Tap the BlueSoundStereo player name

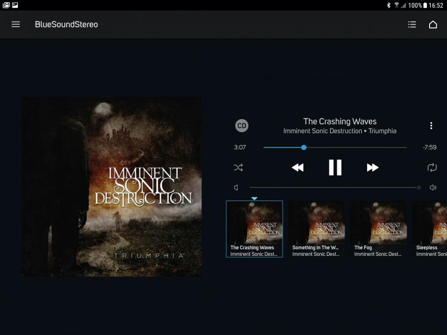click(66, 24)
